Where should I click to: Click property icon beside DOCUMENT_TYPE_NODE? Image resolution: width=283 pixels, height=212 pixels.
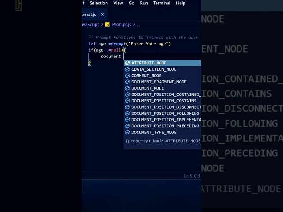point(127,132)
